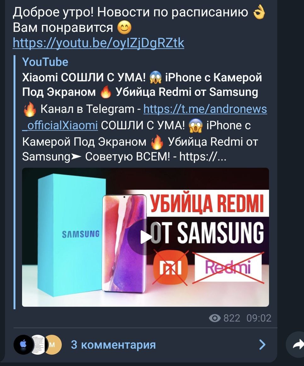This screenshot has height=366, width=304.
Task: Click the YouTube site name label
Action: pos(45,62)
